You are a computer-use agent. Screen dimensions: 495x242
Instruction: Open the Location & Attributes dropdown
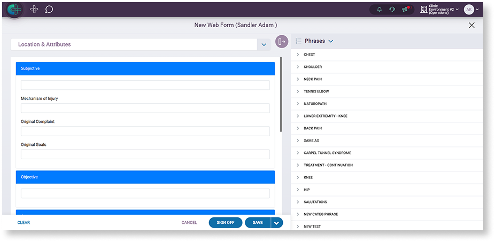(x=264, y=45)
